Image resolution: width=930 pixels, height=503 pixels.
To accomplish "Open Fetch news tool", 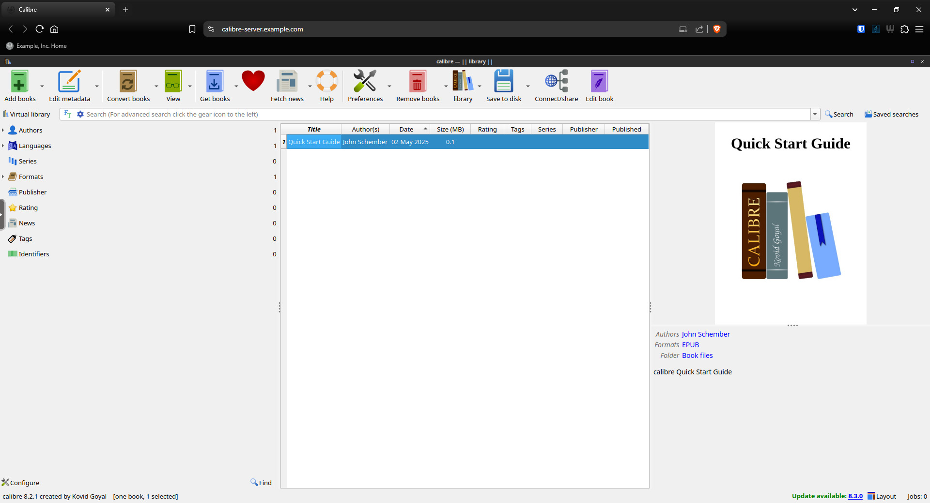I will pyautogui.click(x=287, y=82).
